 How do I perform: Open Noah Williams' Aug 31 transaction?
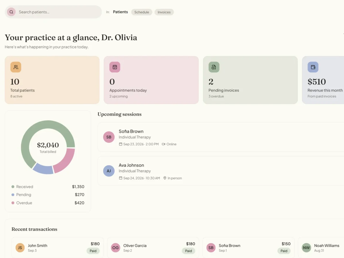pyautogui.click(x=321, y=248)
